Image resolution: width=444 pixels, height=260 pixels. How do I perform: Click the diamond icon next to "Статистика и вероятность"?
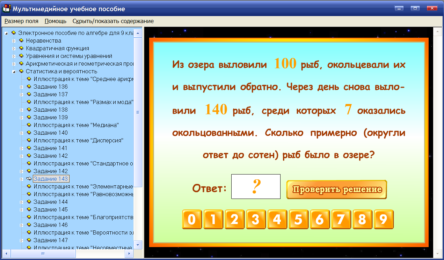[x=21, y=71]
